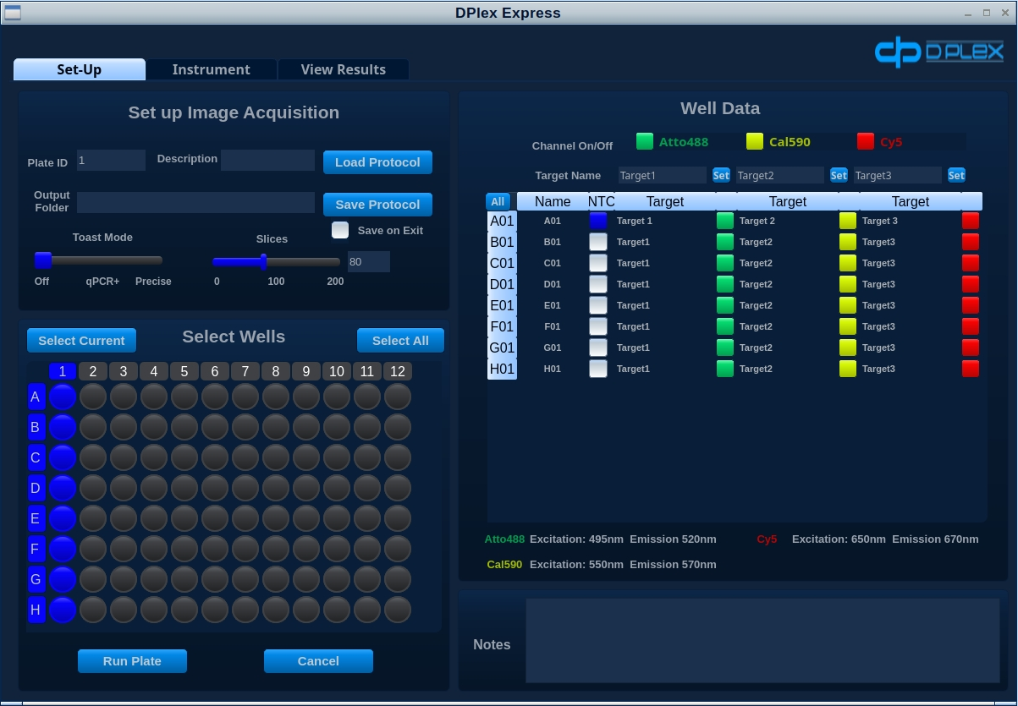
Task: Select plate row header F
Action: point(36,550)
